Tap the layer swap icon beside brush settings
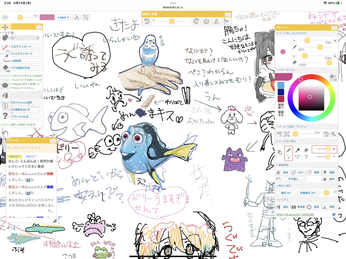 pyautogui.click(x=86, y=17)
